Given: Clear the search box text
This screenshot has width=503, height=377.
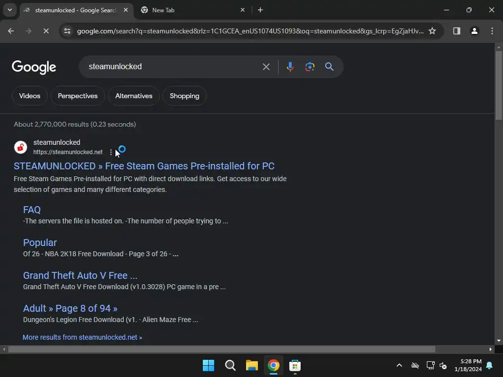Looking at the screenshot, I should pyautogui.click(x=266, y=67).
